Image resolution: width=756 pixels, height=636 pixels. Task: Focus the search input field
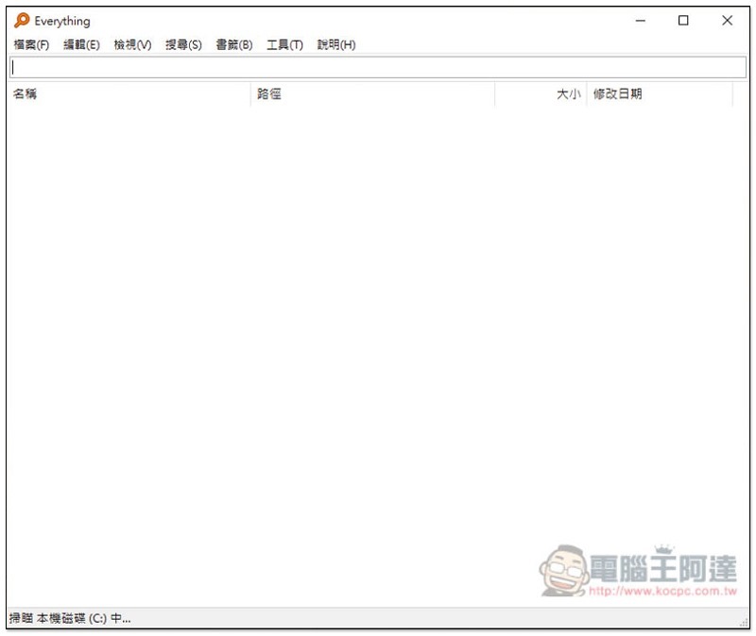(378, 67)
